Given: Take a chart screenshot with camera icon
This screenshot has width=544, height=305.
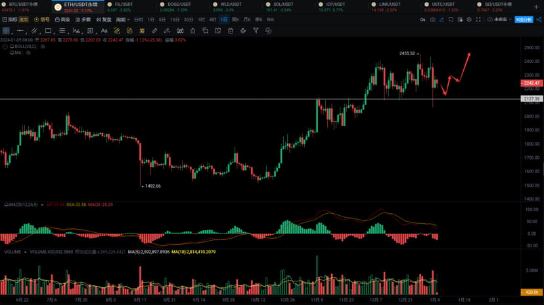Looking at the screenshot, I should (432, 20).
